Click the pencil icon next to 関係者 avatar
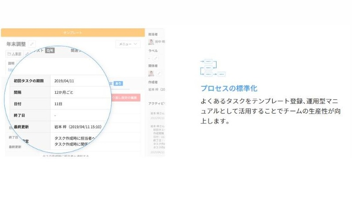Screen dimensions: 352x198 (159, 73)
